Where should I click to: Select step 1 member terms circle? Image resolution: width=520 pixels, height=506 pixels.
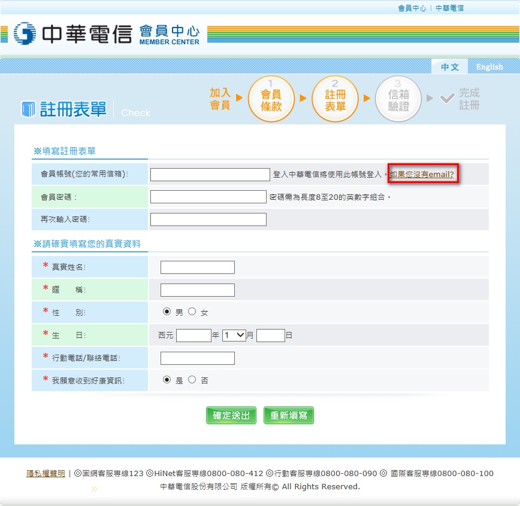(x=271, y=99)
